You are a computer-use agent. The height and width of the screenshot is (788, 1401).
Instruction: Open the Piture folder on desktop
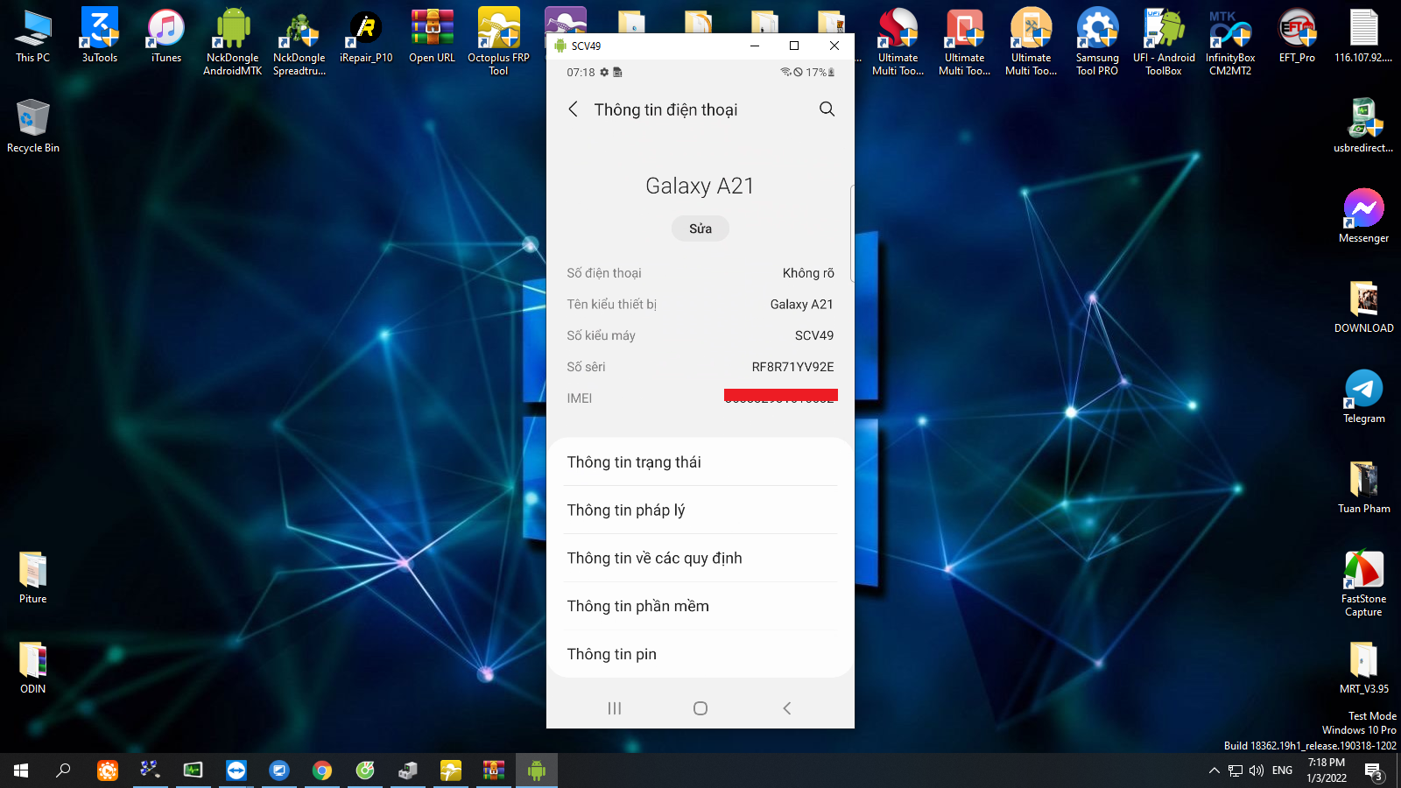[x=33, y=578]
